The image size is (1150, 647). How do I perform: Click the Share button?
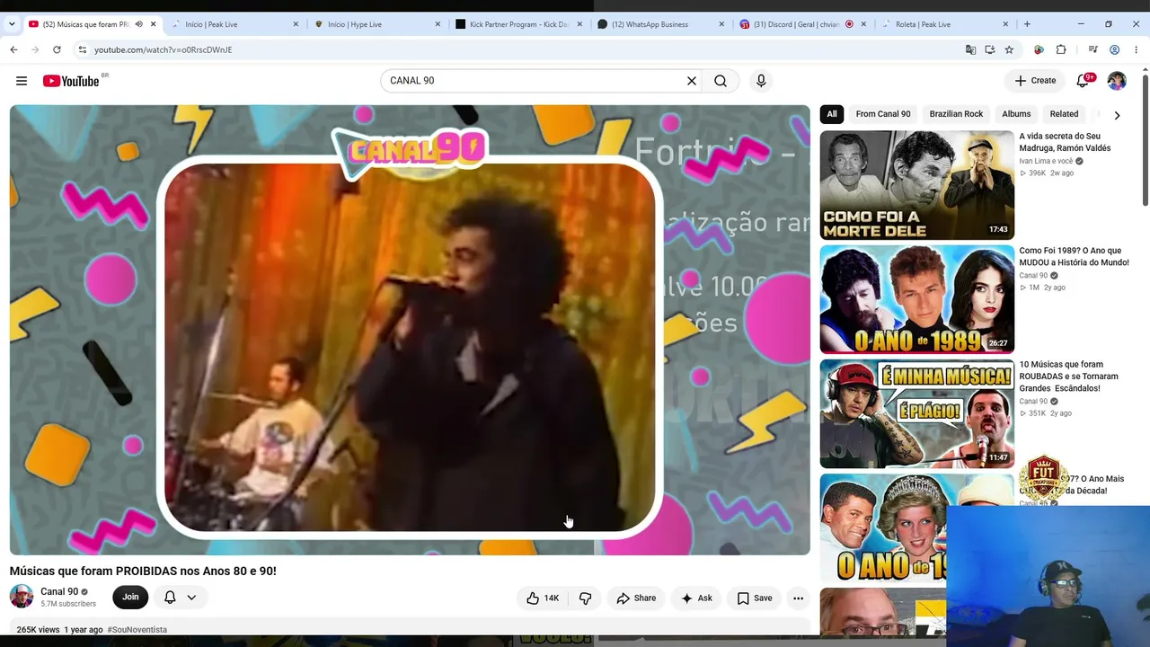(x=636, y=598)
